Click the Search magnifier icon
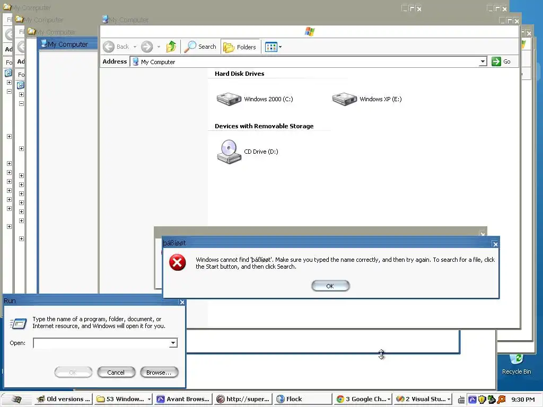 point(190,47)
